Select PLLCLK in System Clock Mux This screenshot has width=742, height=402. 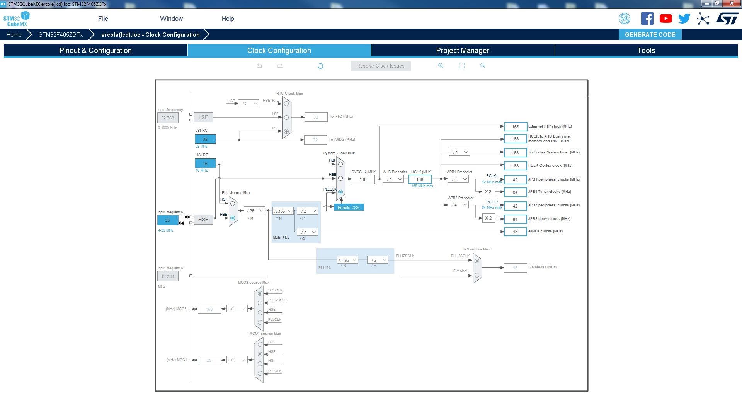pyautogui.click(x=340, y=192)
